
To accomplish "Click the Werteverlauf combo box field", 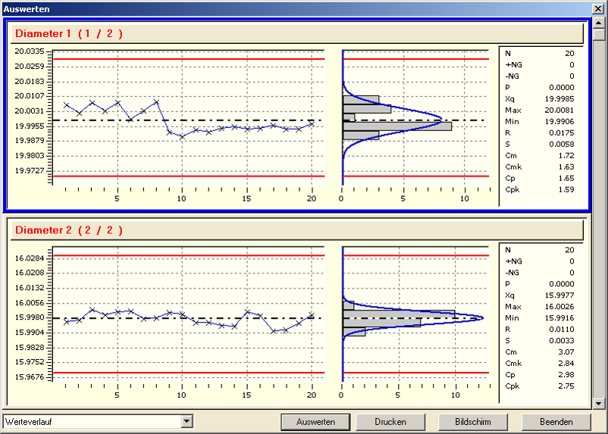I will (x=91, y=421).
